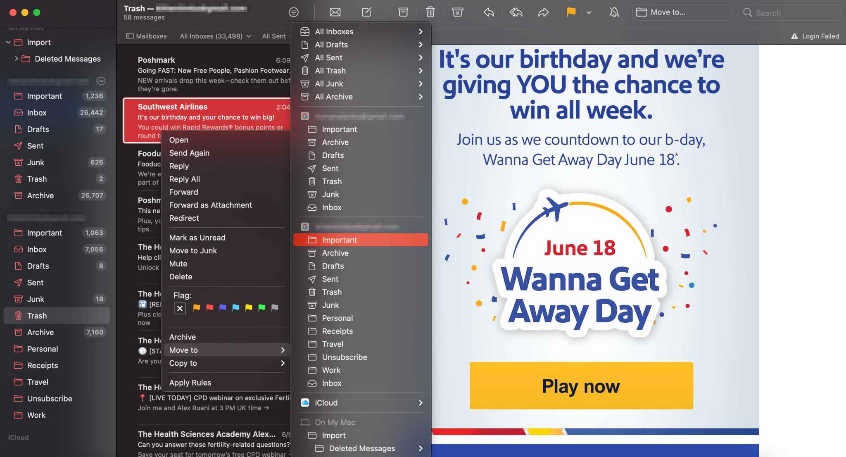Click Delete in the context menu
This screenshot has height=457, width=846.
(181, 276)
